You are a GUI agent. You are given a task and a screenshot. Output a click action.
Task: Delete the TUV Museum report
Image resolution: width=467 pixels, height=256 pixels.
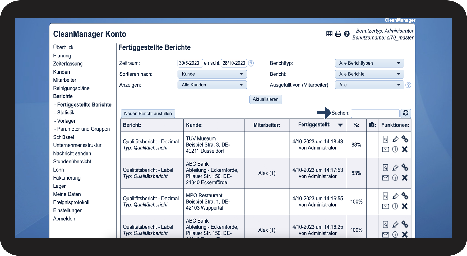click(x=405, y=149)
